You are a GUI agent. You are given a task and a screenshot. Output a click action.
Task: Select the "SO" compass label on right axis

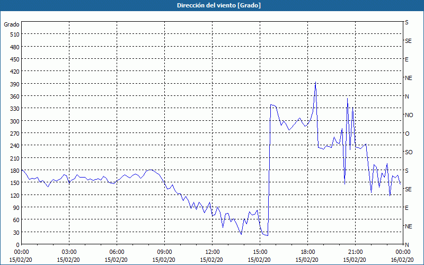(409, 152)
